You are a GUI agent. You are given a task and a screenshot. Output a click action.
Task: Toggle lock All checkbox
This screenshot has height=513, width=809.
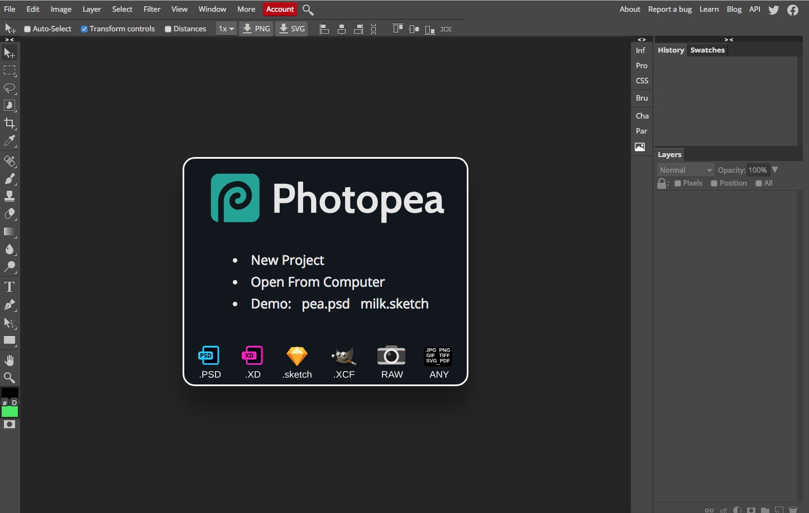[759, 183]
